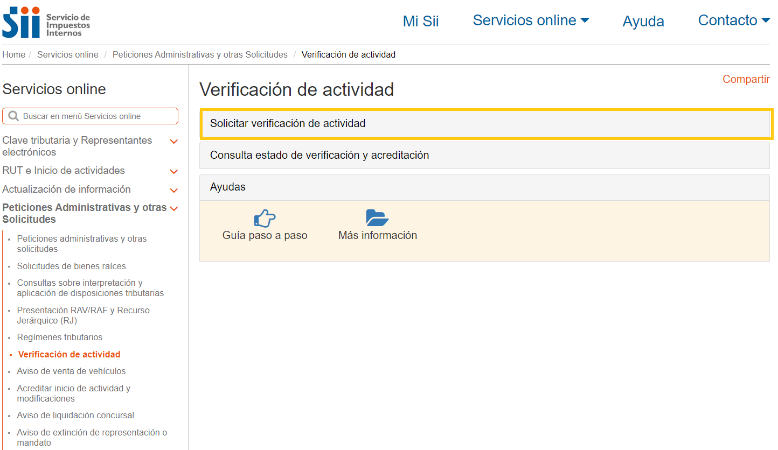Expand RUT e Inicio de actividades chevron
778x450 pixels.
[173, 172]
